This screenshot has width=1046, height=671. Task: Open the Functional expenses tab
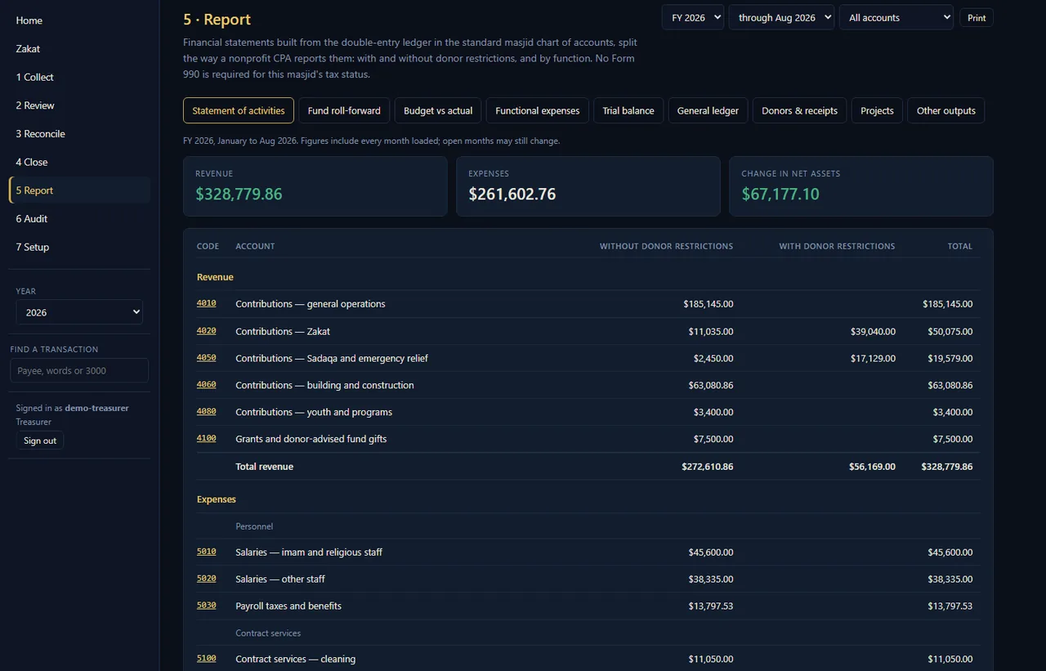(538, 110)
